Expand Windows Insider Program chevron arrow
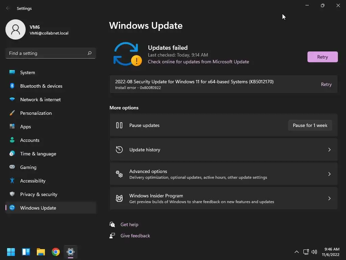The height and width of the screenshot is (260, 346). pos(329,198)
